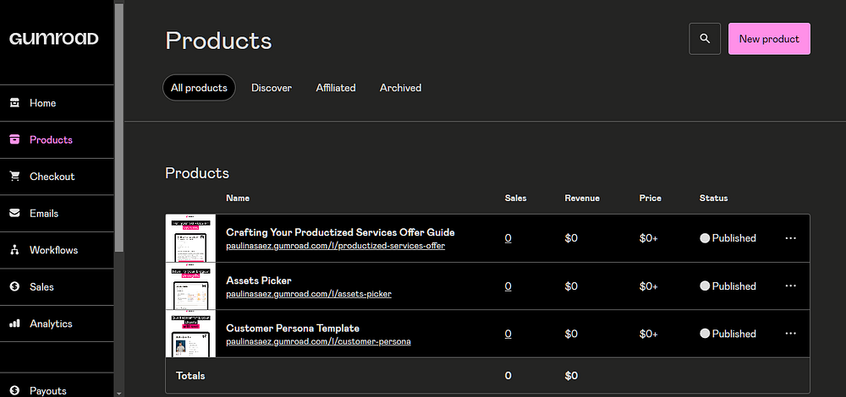
Task: Open the assets-picker product URL link
Action: (309, 294)
